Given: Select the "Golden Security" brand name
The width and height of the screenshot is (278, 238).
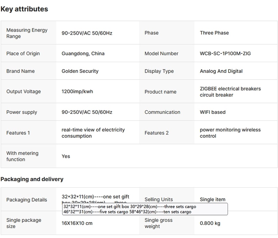Looking at the screenshot, I should pos(80,71).
